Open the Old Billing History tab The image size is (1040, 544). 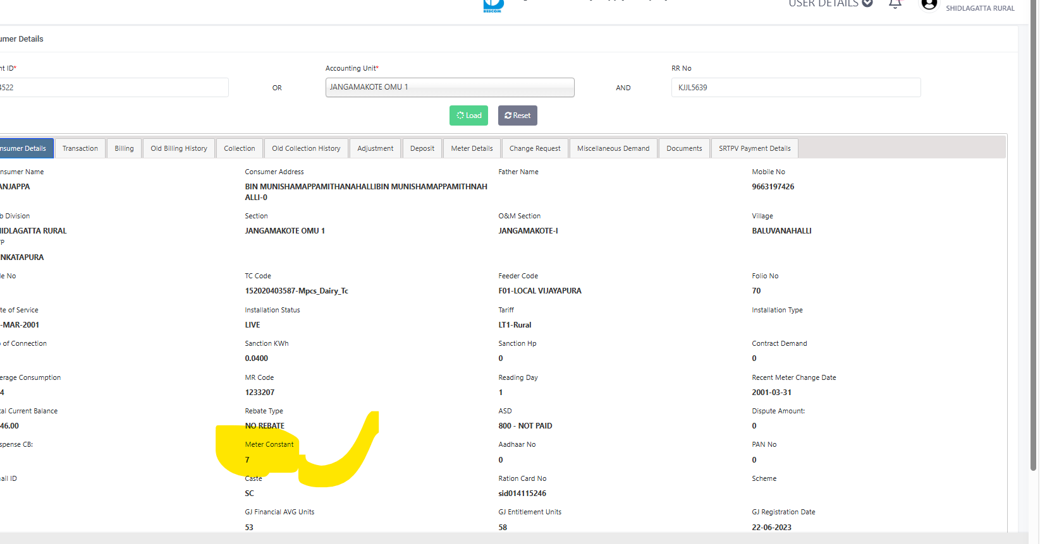pos(179,149)
